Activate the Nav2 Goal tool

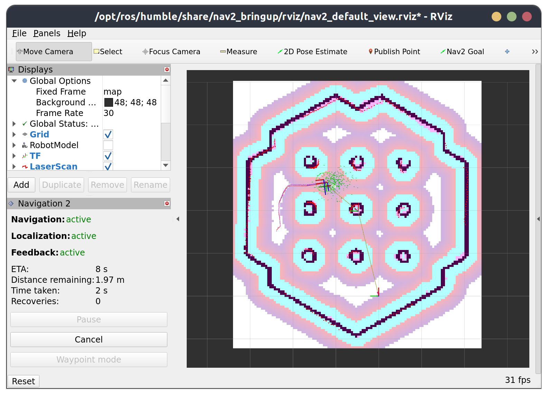(462, 52)
